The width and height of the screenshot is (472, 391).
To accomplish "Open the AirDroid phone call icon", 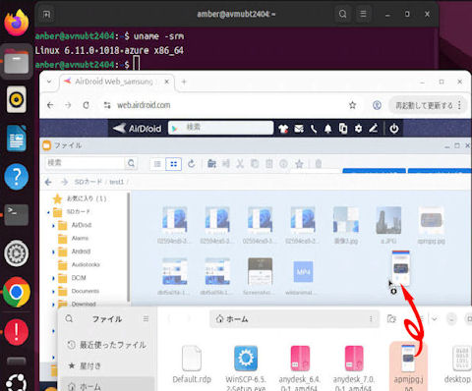I will tap(314, 129).
